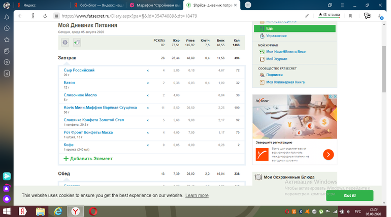The image size is (391, 217).
Task: Click the page vertical scrollbar
Action: 384,69
